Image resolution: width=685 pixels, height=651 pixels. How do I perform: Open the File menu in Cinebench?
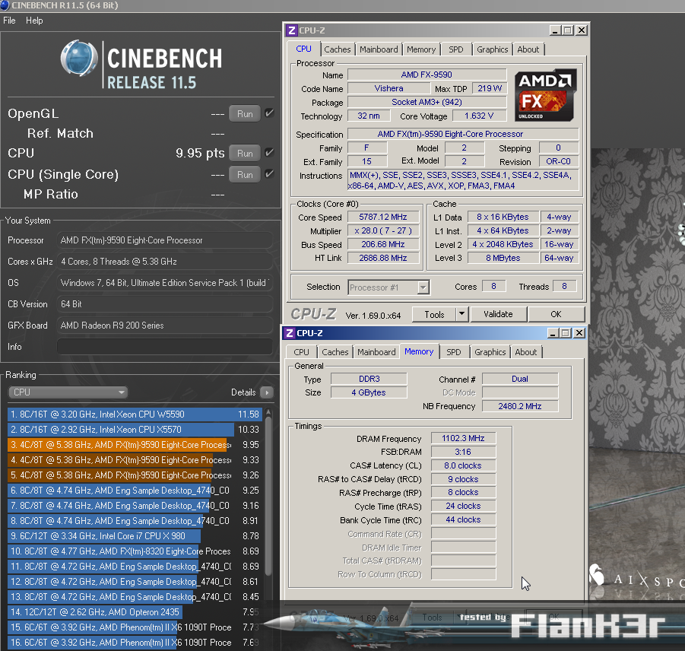point(9,21)
